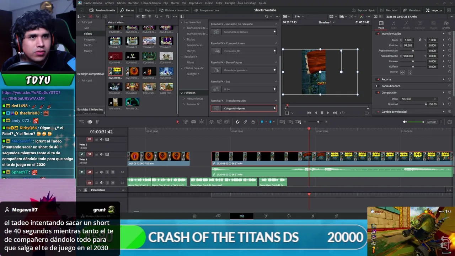Disable the Transformación section toggle
455x256 pixels.
tap(378, 34)
